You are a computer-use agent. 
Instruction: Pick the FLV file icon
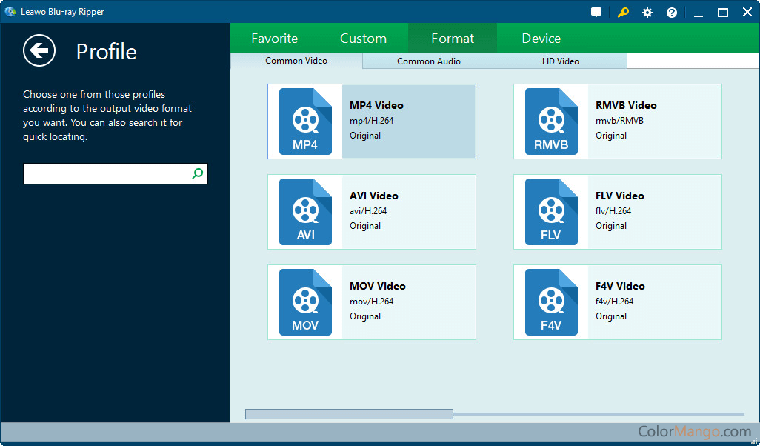click(551, 212)
